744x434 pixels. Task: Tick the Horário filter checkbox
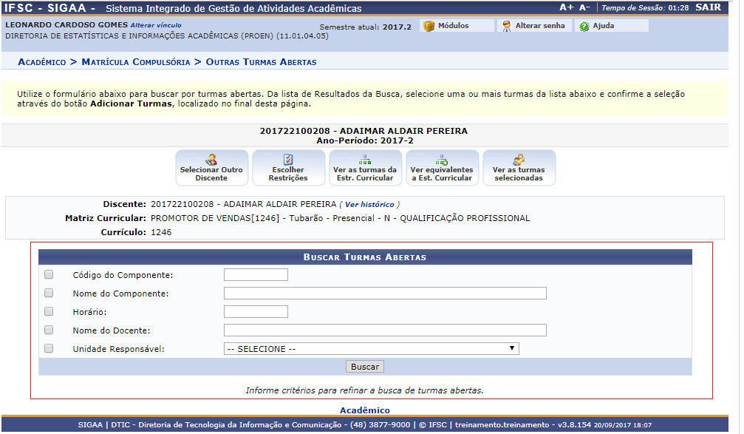click(49, 311)
